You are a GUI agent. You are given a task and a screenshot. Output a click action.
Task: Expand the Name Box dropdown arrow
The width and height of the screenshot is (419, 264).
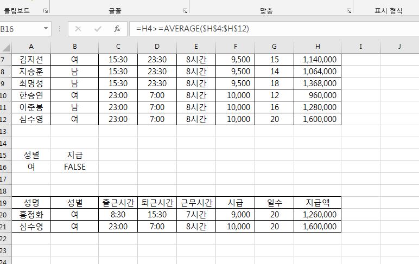point(46,29)
